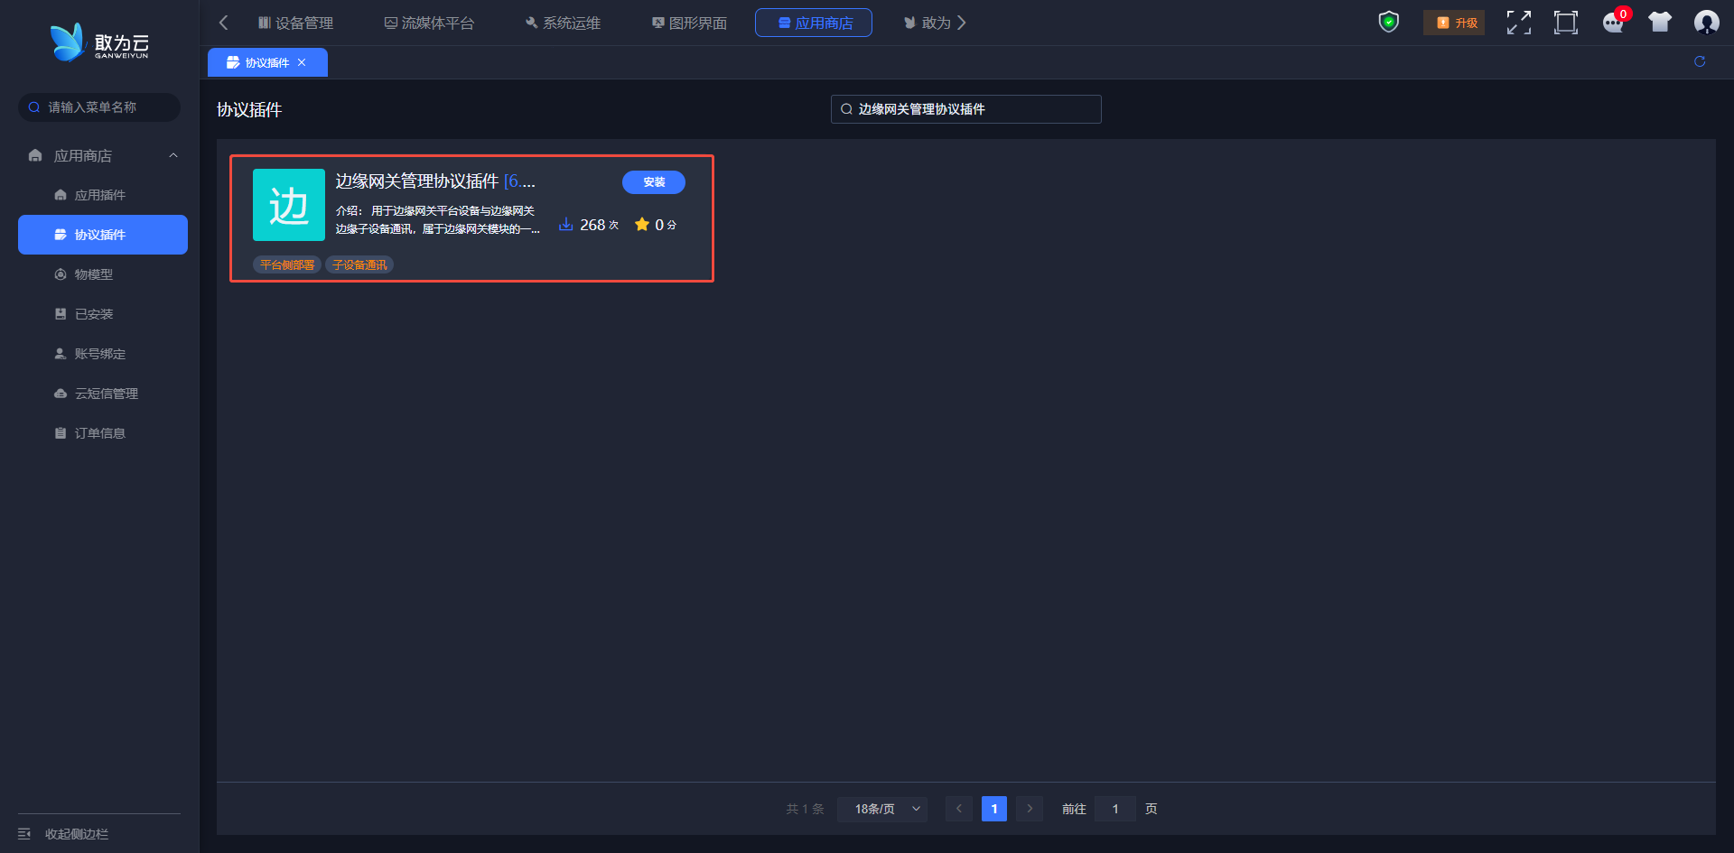Switch to the 协议插件 page tab
Image resolution: width=1734 pixels, height=853 pixels.
(266, 62)
